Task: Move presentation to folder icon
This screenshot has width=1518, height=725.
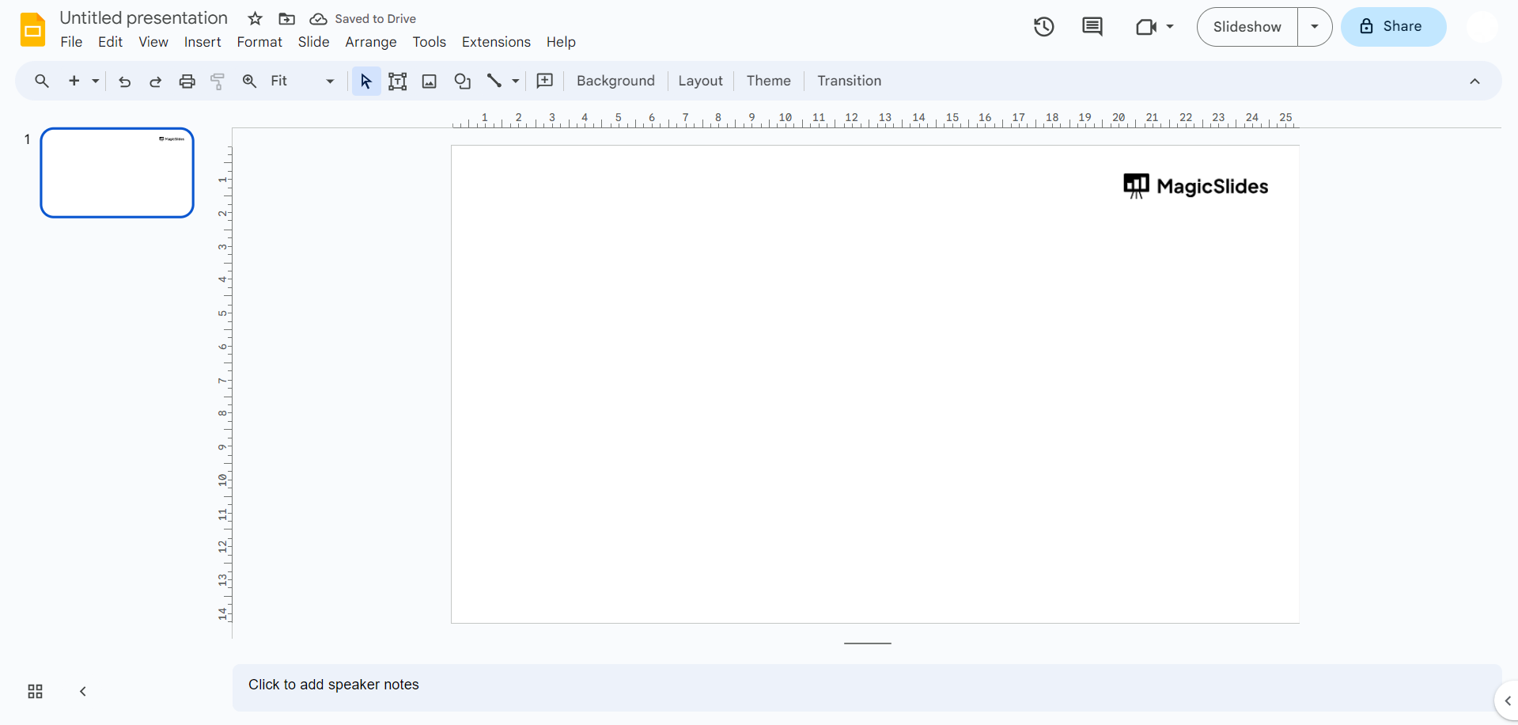Action: [x=286, y=18]
